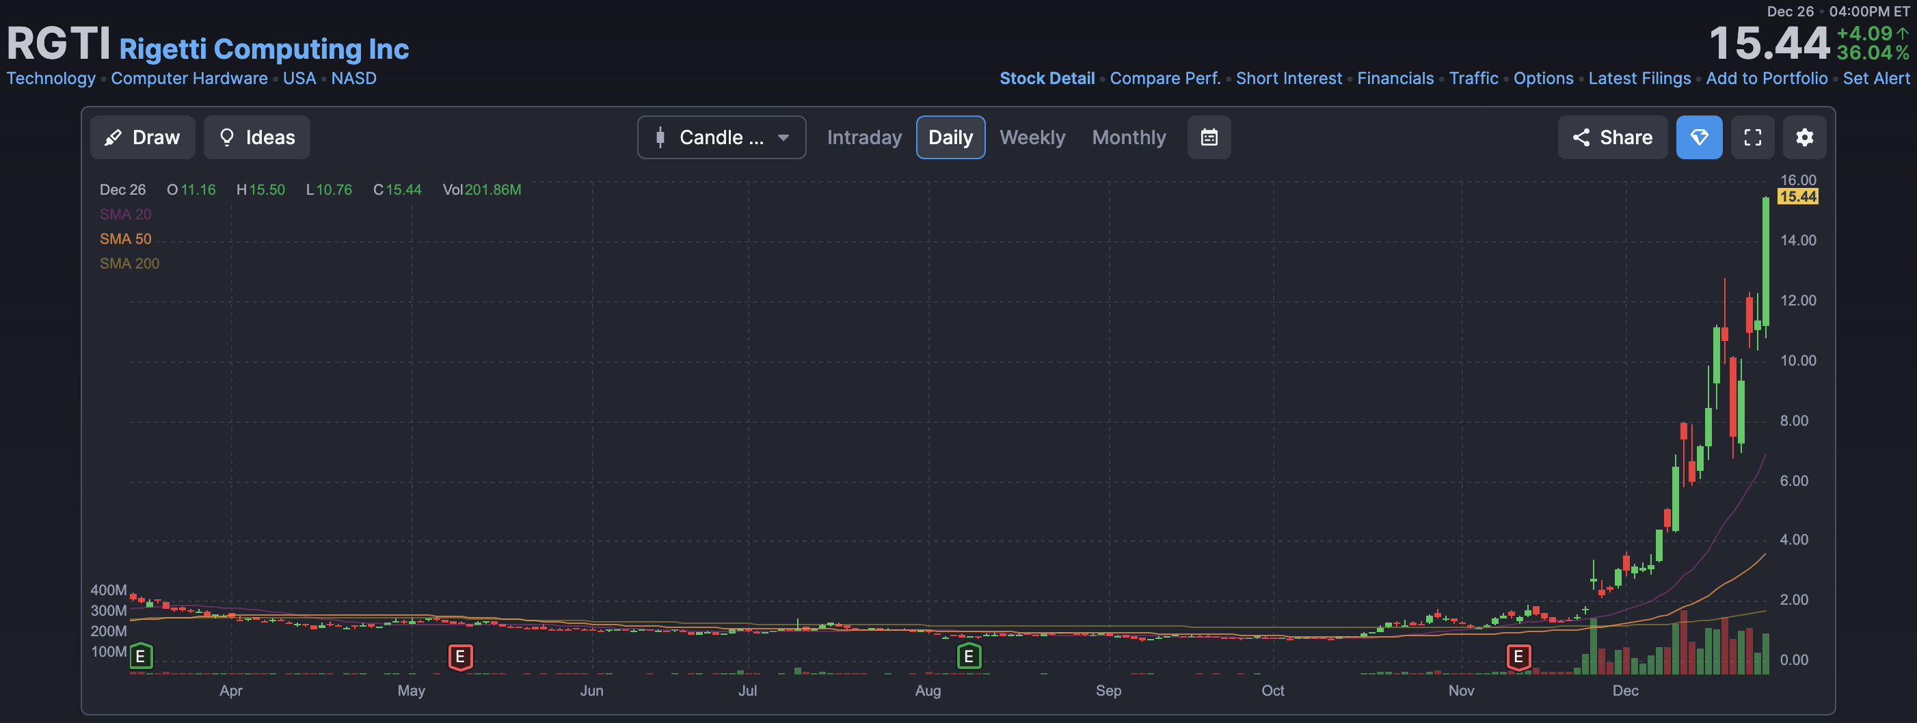Click the share icon in Share button
This screenshot has height=723, width=1917.
coord(1581,137)
